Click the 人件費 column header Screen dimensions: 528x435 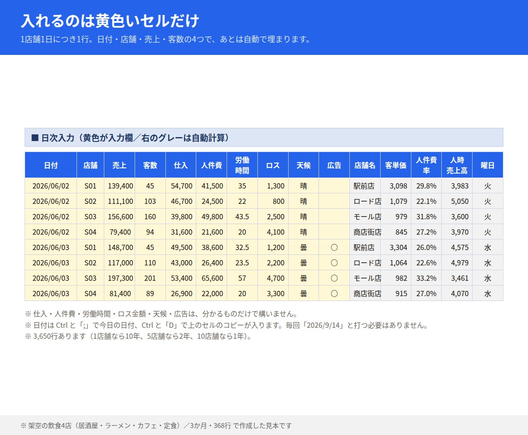click(212, 165)
